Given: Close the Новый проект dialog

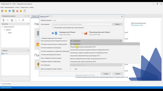Looking at the screenshot, I should point(122,16).
